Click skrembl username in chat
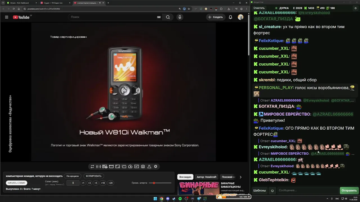This screenshot has height=202, width=360. [267, 80]
